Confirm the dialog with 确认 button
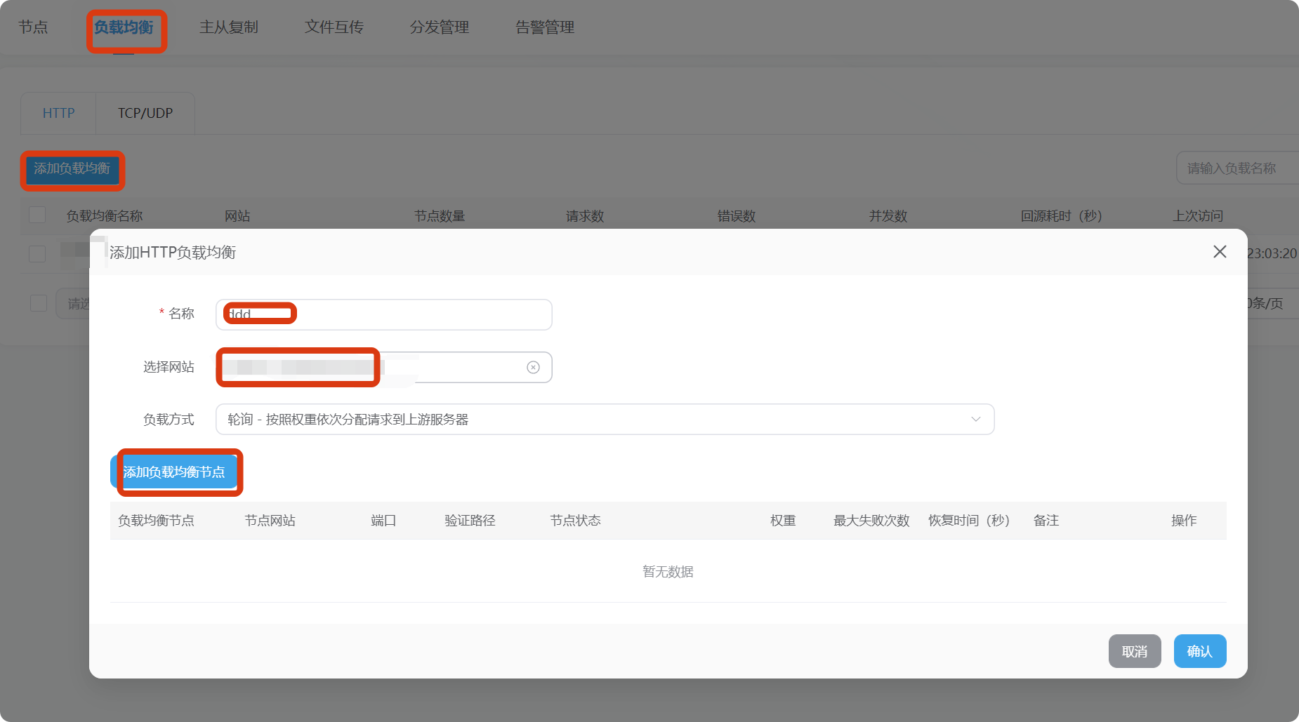 point(1199,651)
